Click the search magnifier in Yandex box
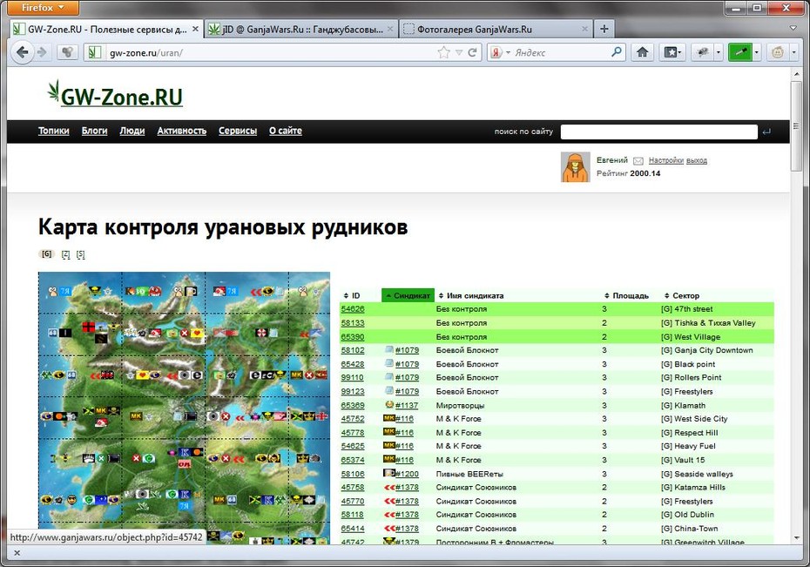Viewport: 810px width, 567px height. click(616, 52)
